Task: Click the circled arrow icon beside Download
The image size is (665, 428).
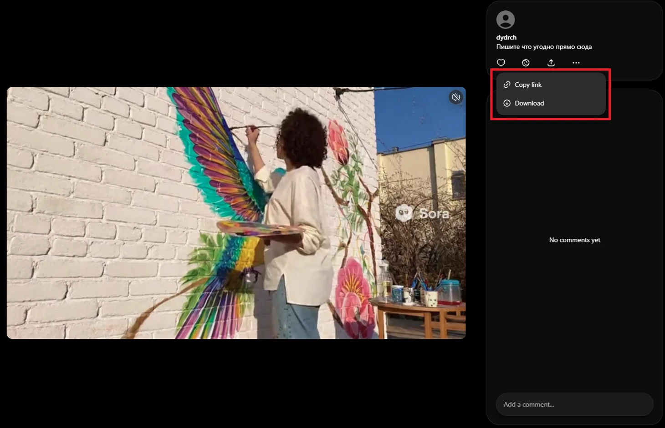Action: (507, 103)
